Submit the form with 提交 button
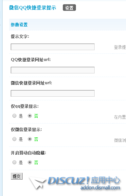 tap(17, 176)
